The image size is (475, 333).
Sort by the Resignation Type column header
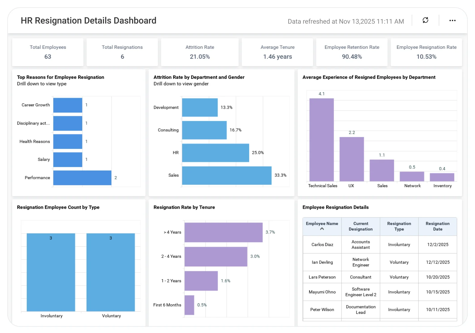[399, 226]
